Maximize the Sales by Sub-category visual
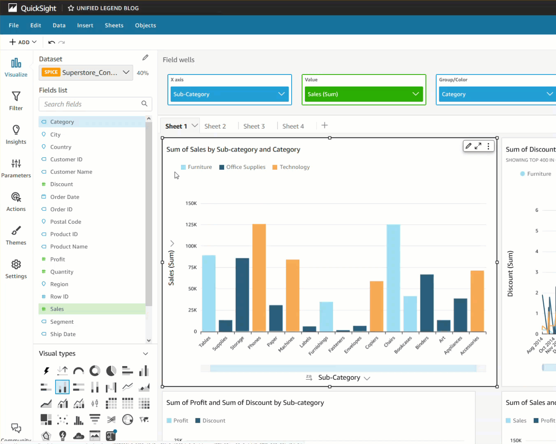The height and width of the screenshot is (444, 556). point(478,146)
